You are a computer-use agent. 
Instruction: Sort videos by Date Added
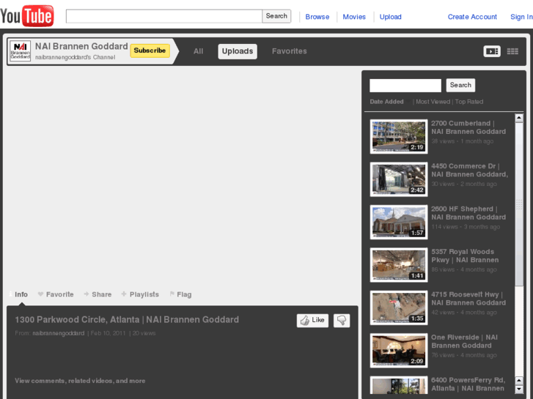click(386, 102)
